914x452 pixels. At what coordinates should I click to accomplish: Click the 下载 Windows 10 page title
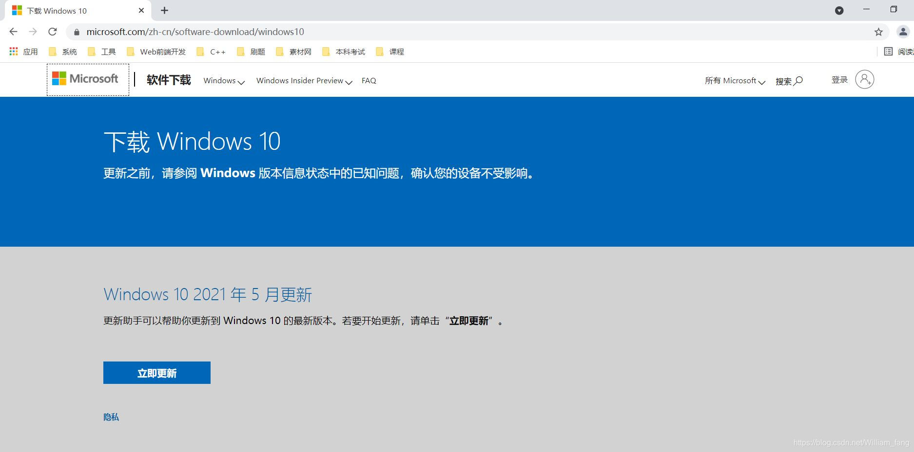coord(192,141)
